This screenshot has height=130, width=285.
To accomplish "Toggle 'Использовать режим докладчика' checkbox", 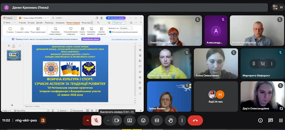I will [x=110, y=32].
